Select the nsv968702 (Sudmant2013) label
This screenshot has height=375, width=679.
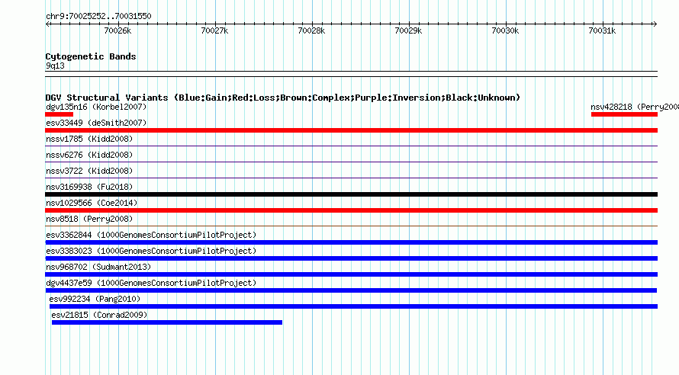[x=98, y=267]
